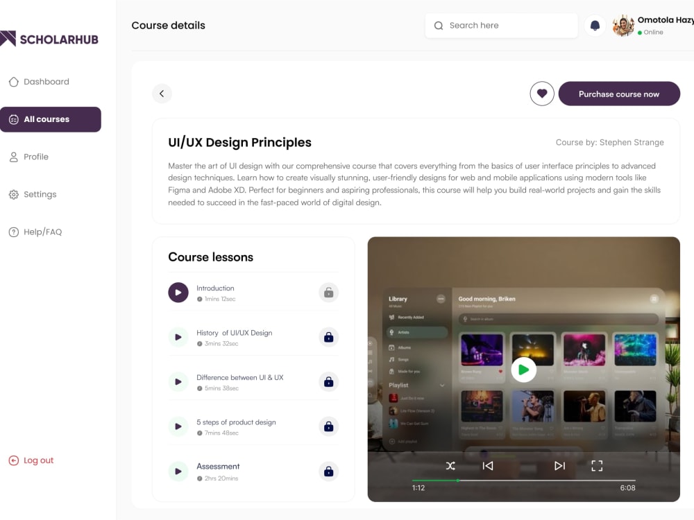The image size is (694, 520).
Task: Go back with the chevron button
Action: [x=162, y=94]
